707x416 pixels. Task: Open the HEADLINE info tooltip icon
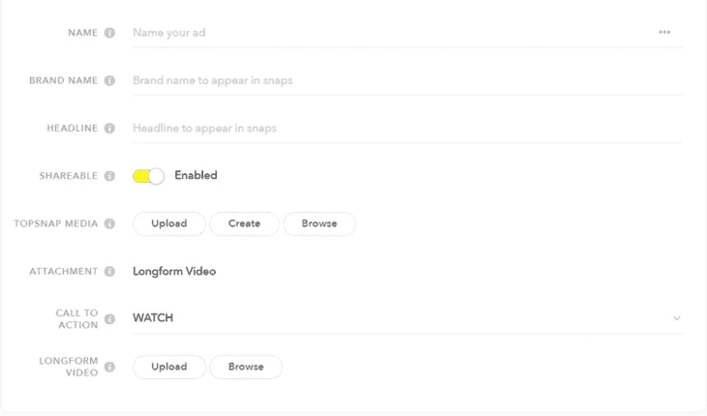click(109, 129)
